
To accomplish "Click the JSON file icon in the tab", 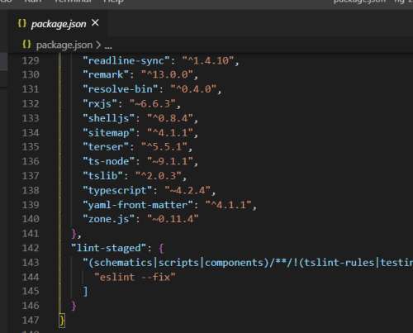I will coord(22,23).
